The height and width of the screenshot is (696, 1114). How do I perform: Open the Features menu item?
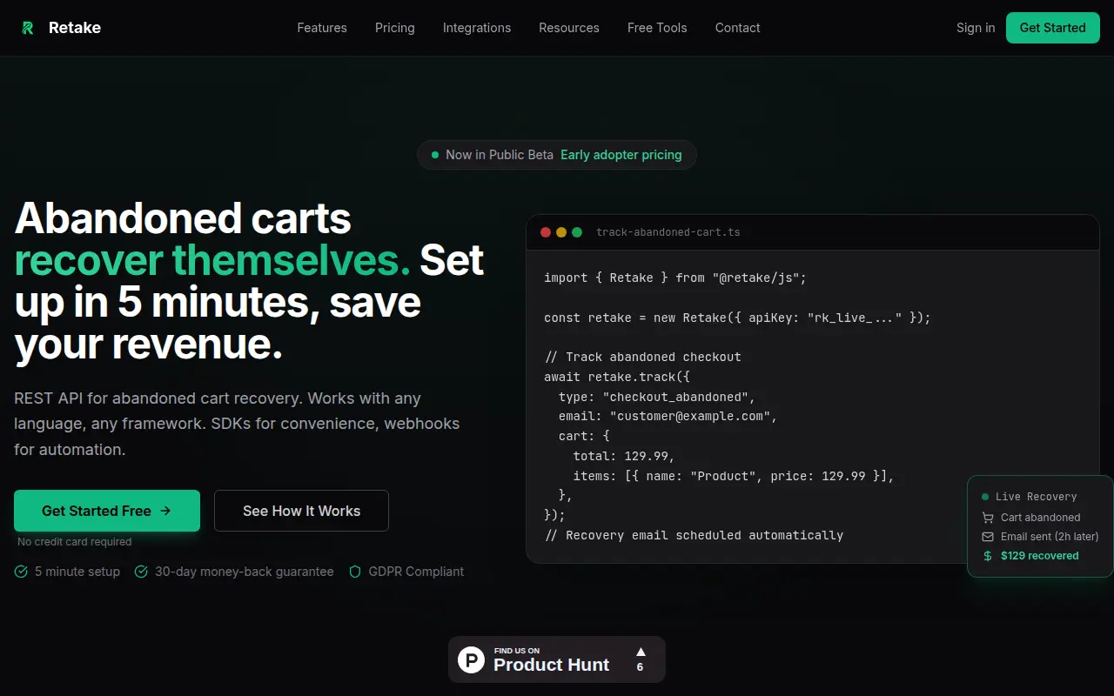[x=322, y=28]
